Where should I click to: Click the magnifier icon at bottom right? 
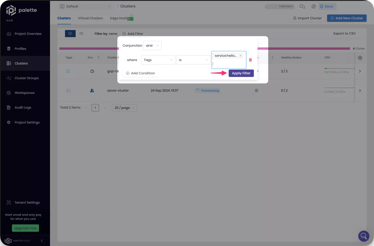364,236
